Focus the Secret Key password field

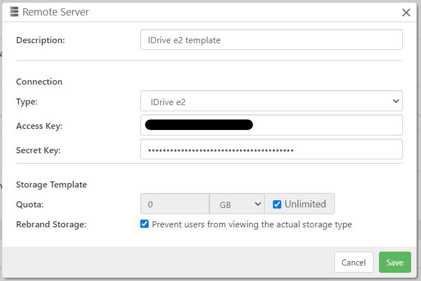(x=271, y=149)
